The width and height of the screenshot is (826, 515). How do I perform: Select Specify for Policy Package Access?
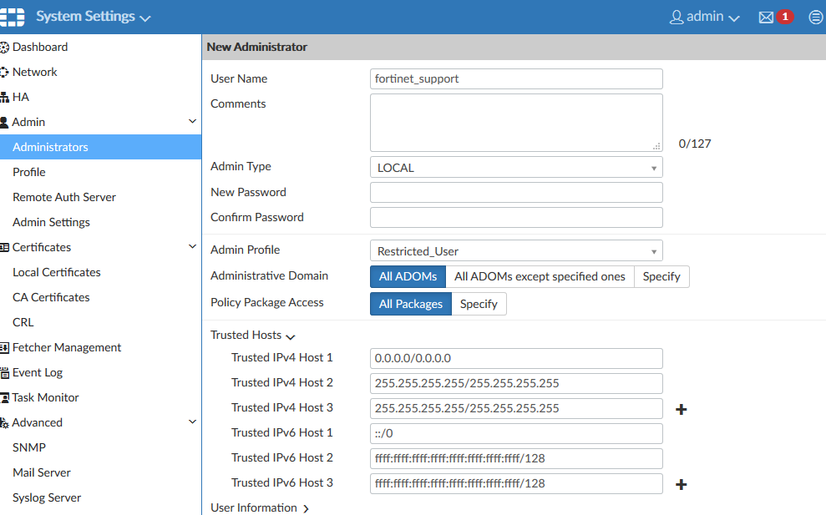point(479,305)
